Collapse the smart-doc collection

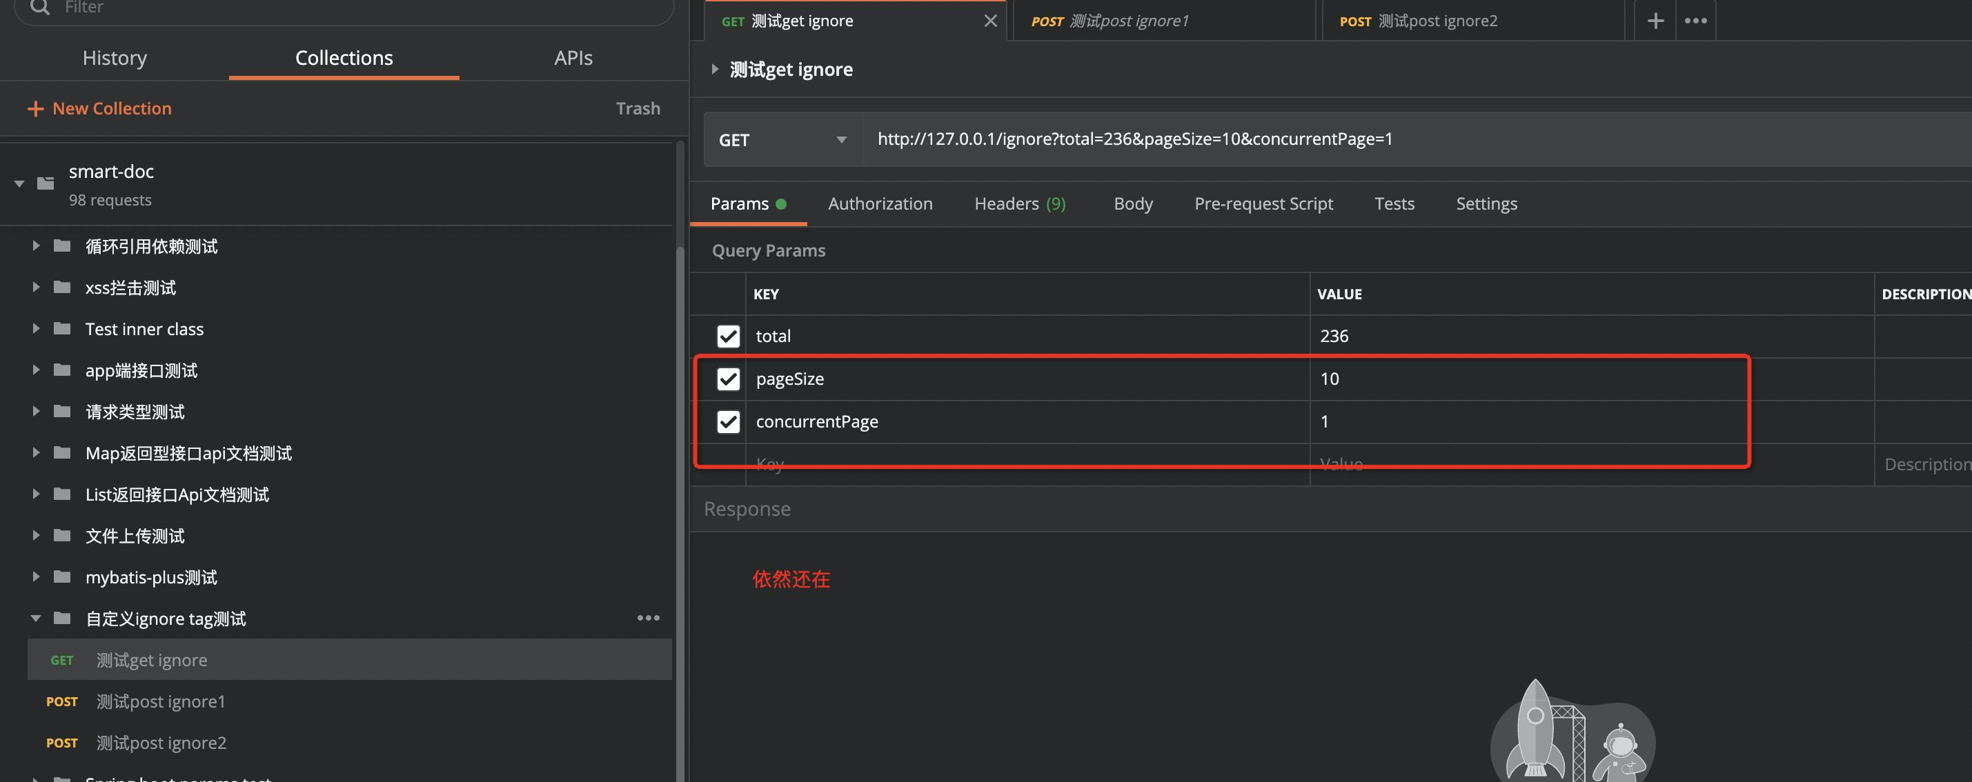pos(19,183)
